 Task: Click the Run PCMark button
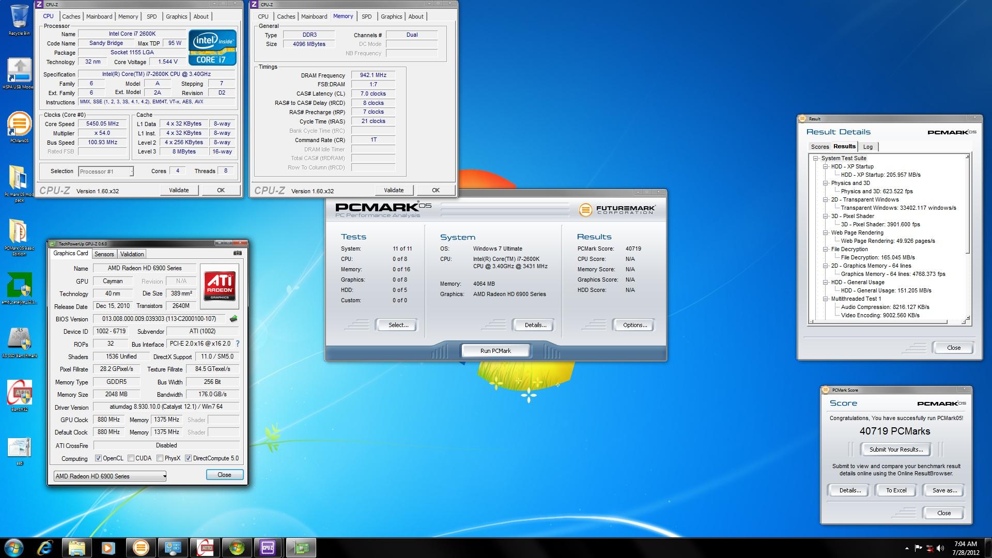495,351
